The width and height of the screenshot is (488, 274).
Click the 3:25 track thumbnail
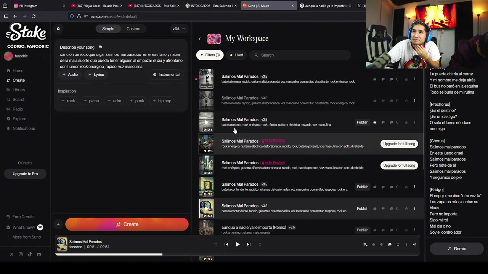[x=206, y=144]
